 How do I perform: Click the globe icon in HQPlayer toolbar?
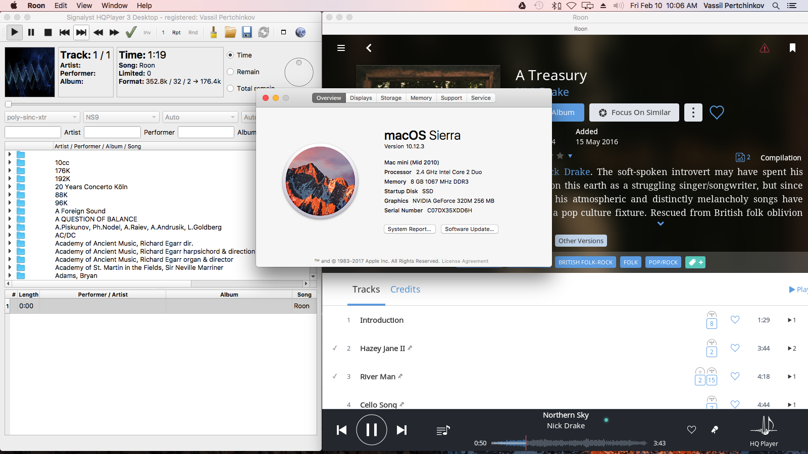coord(300,32)
